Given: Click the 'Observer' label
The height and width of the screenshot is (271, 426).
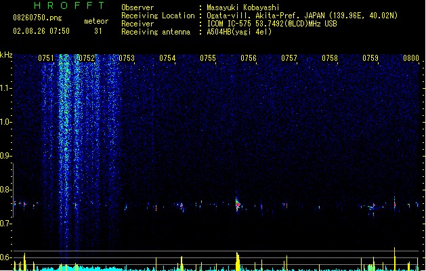Looking at the screenshot, I should coord(137,7).
